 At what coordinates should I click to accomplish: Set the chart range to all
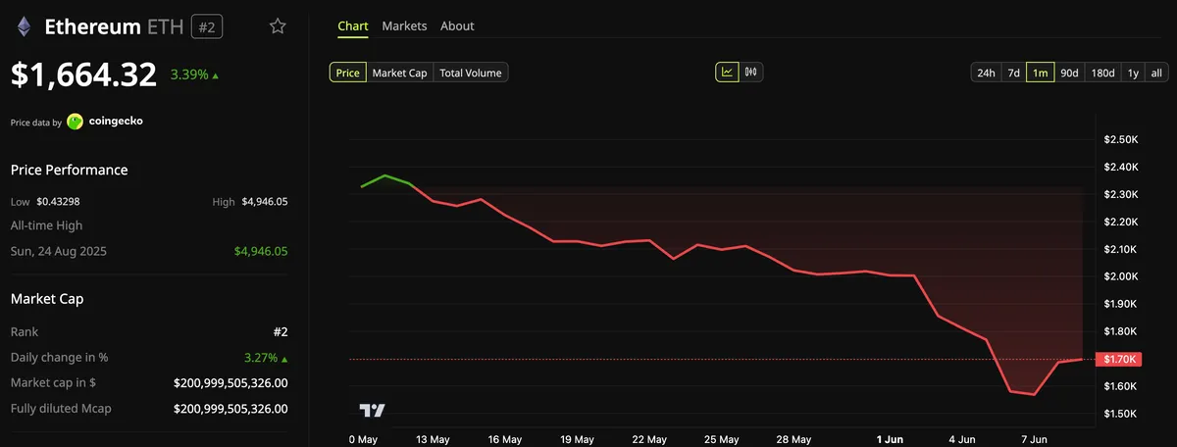(x=1156, y=73)
